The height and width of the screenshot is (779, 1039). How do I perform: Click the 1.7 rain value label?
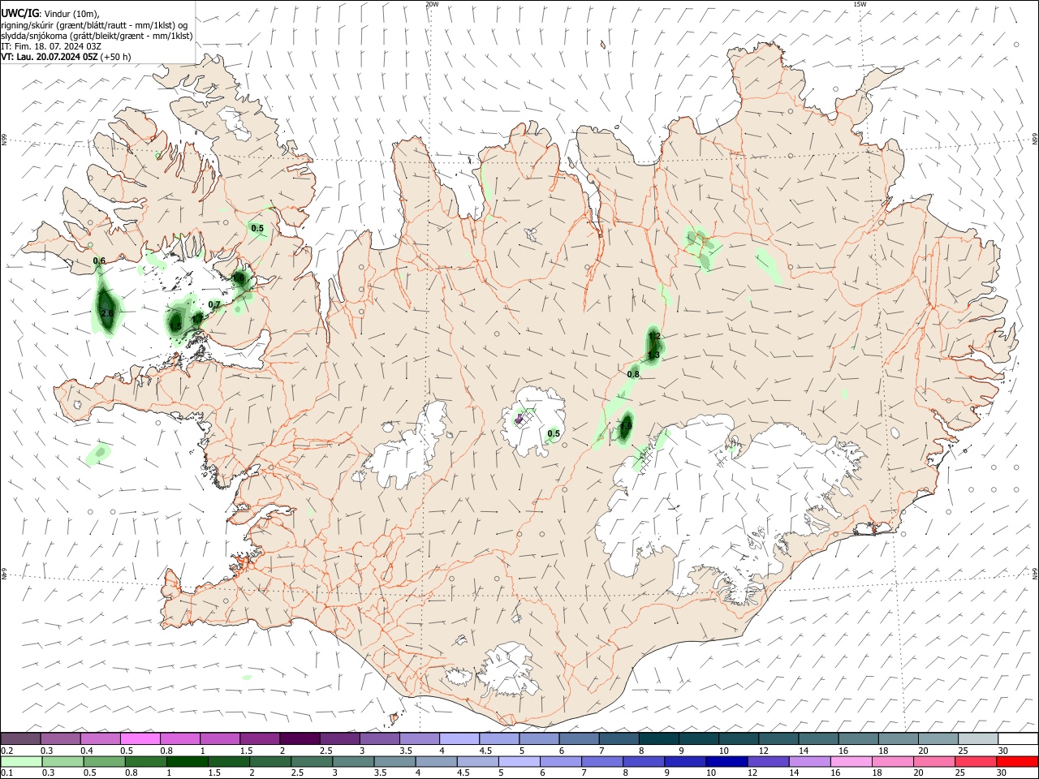click(196, 319)
